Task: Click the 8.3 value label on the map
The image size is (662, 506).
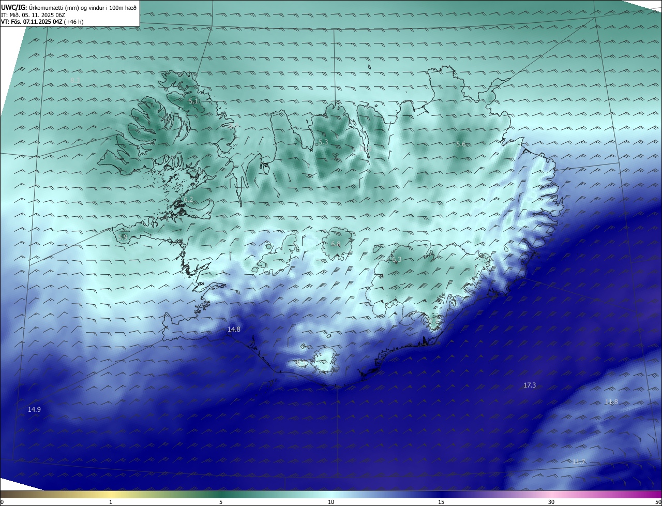Action: 76,80
